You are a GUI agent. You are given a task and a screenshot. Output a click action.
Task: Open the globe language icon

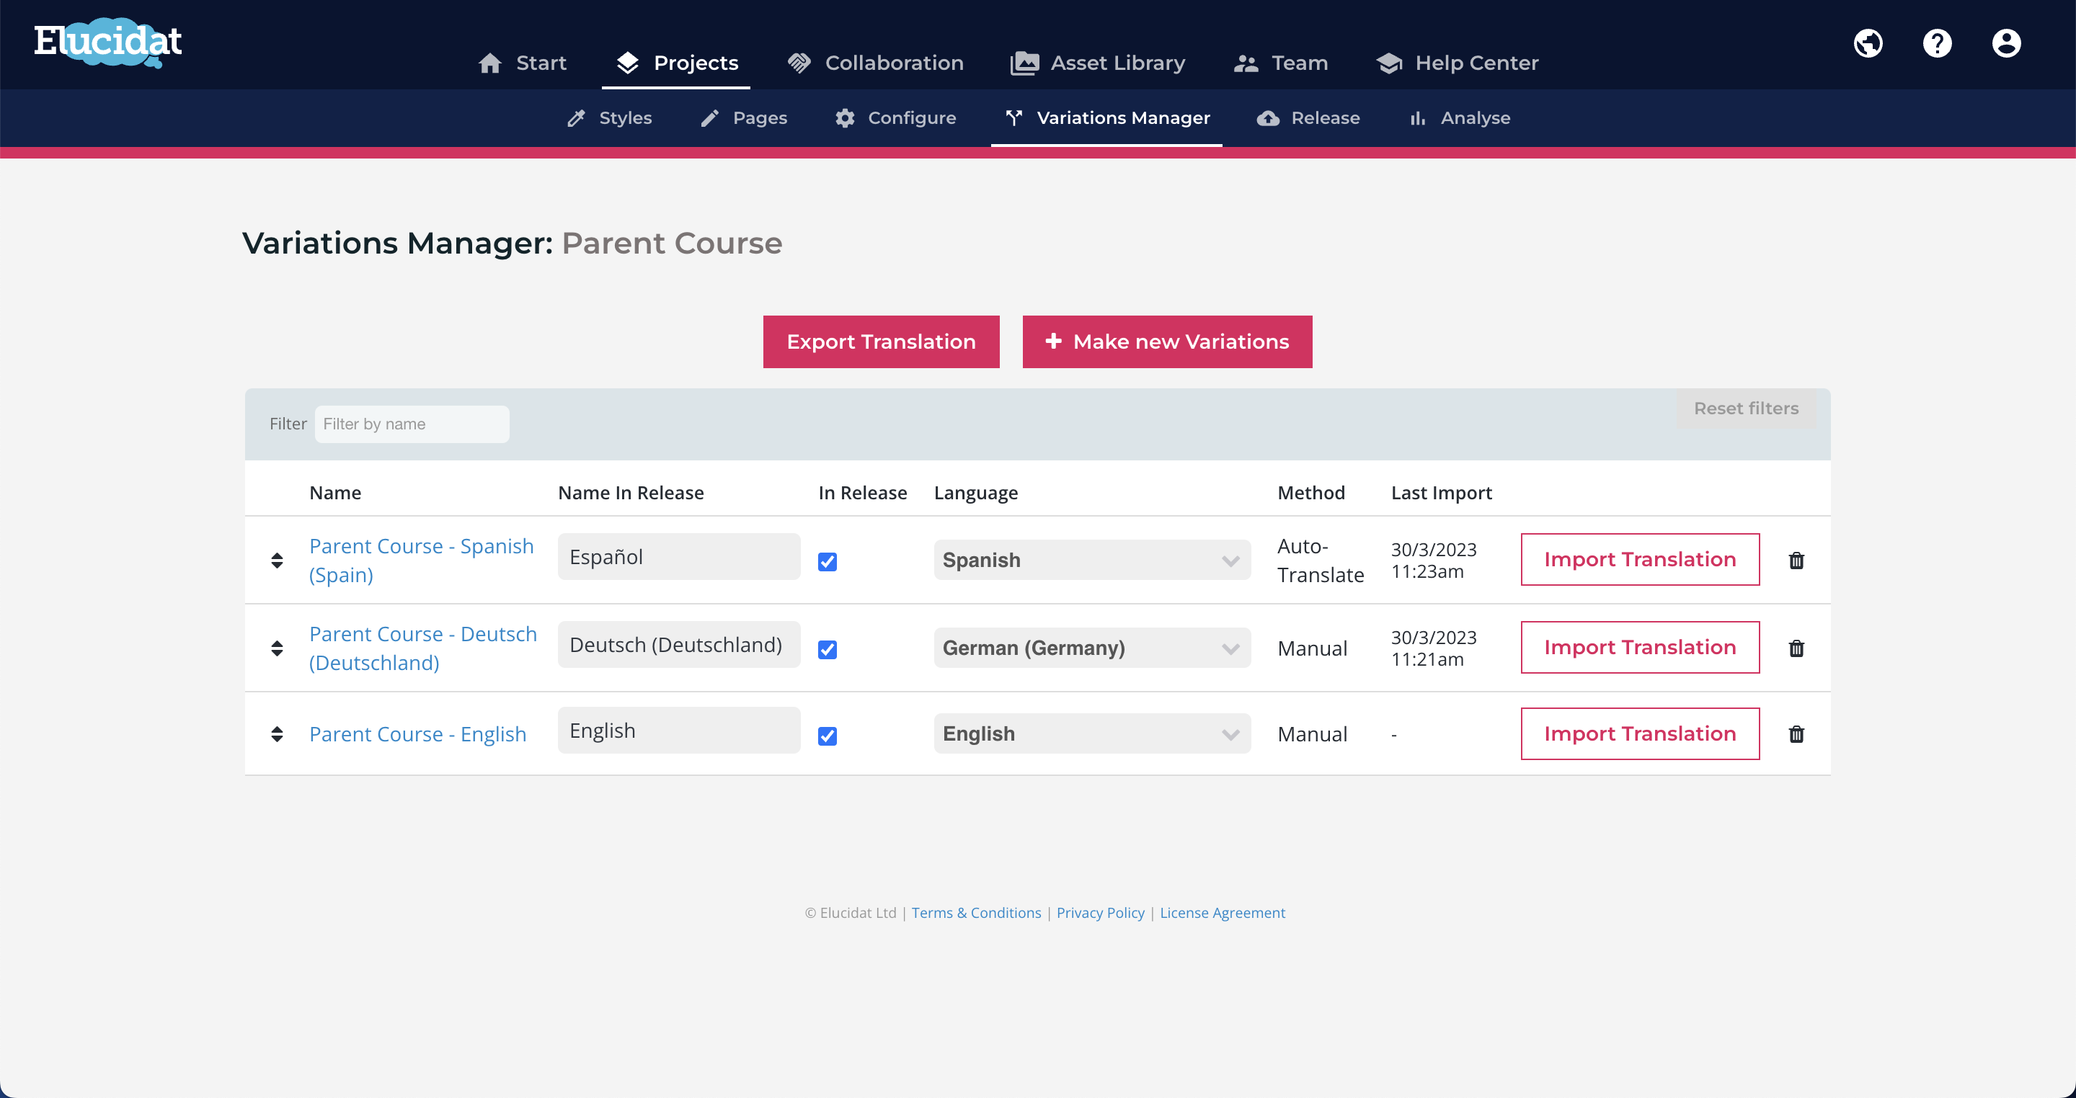(x=1868, y=43)
